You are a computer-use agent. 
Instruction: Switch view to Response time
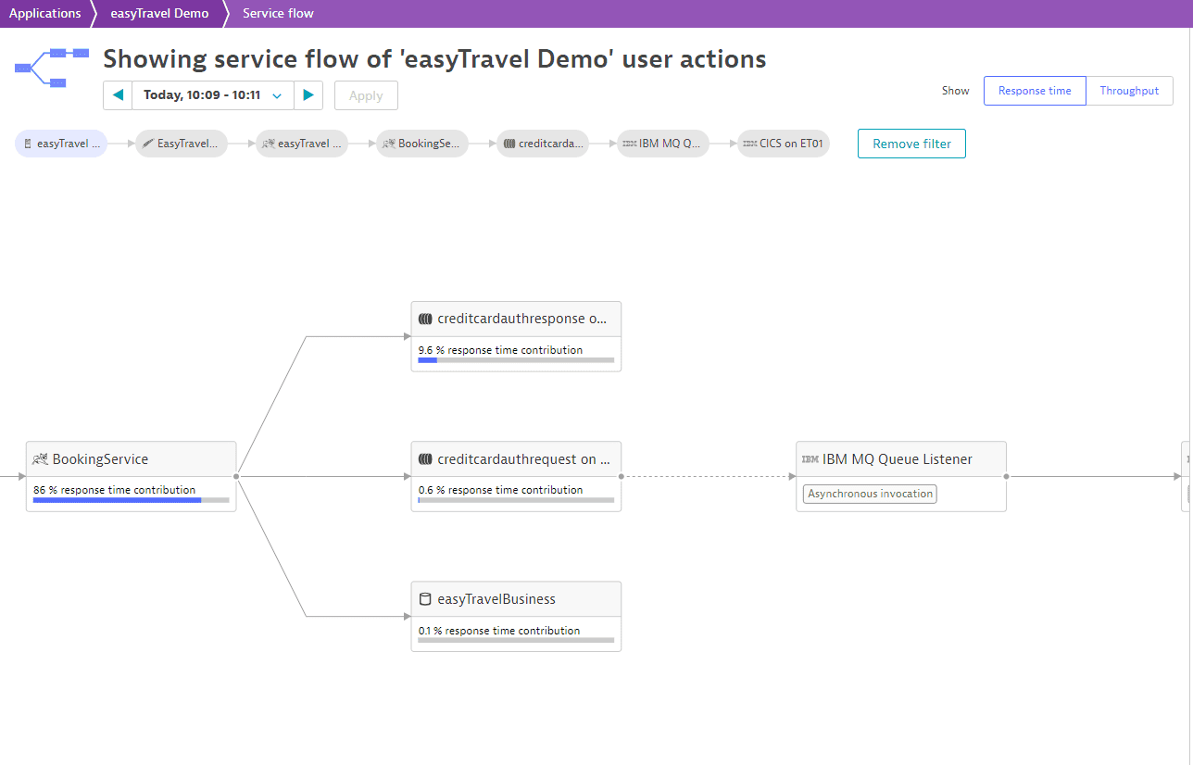pyautogui.click(x=1035, y=91)
